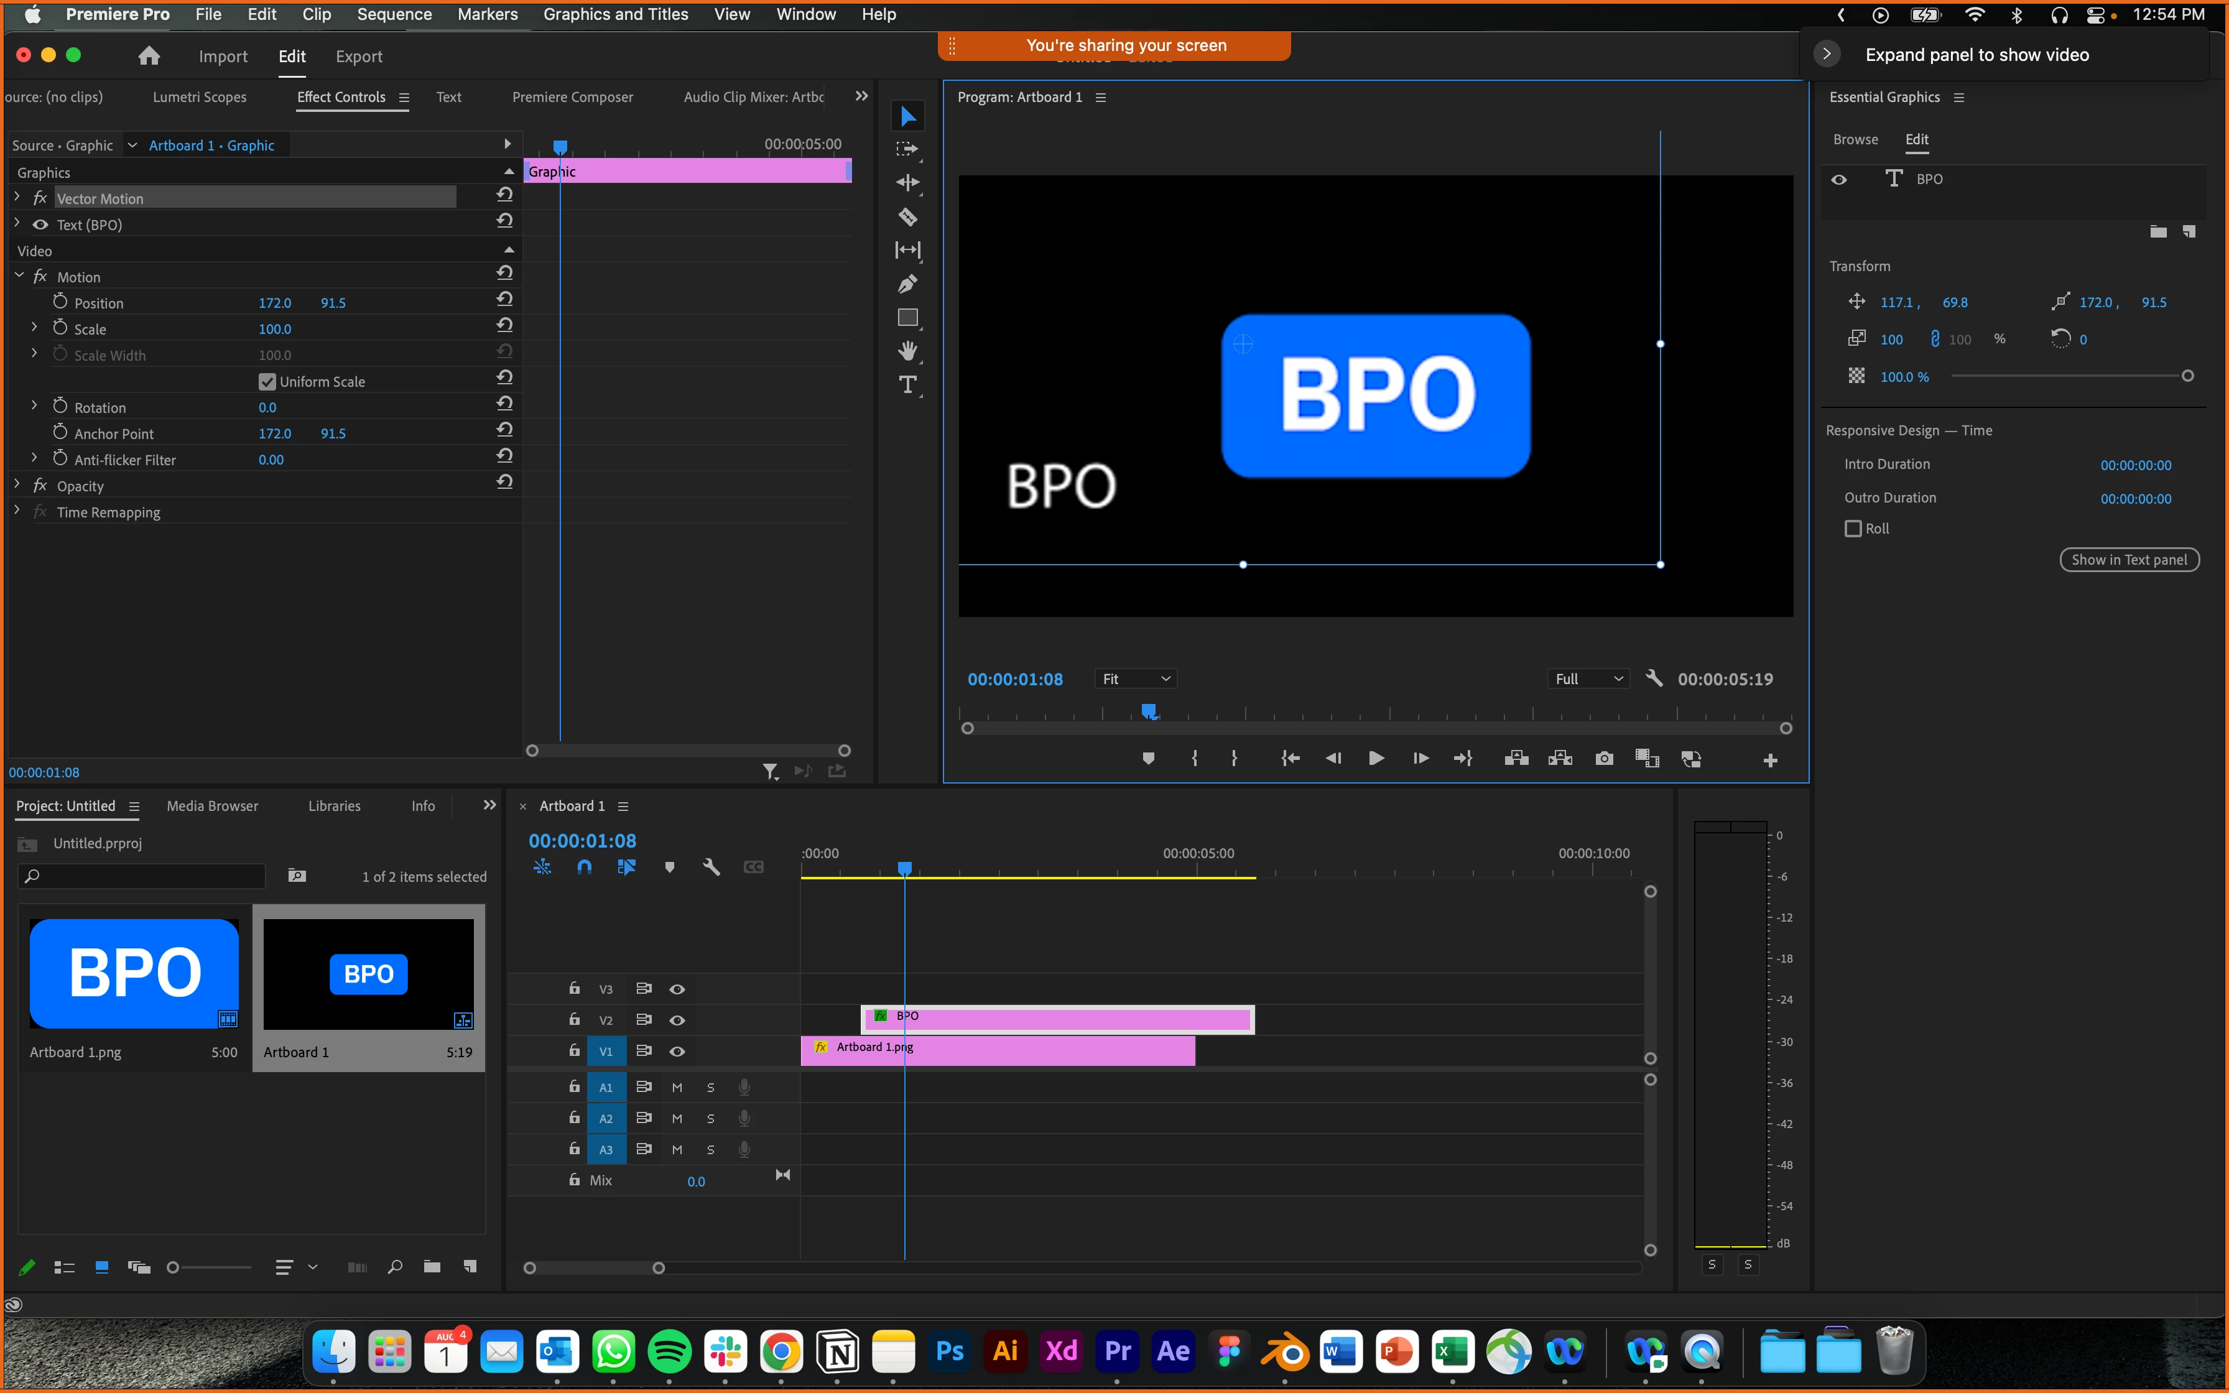This screenshot has width=2229, height=1393.
Task: Switch to the Import workspace
Action: (x=223, y=56)
